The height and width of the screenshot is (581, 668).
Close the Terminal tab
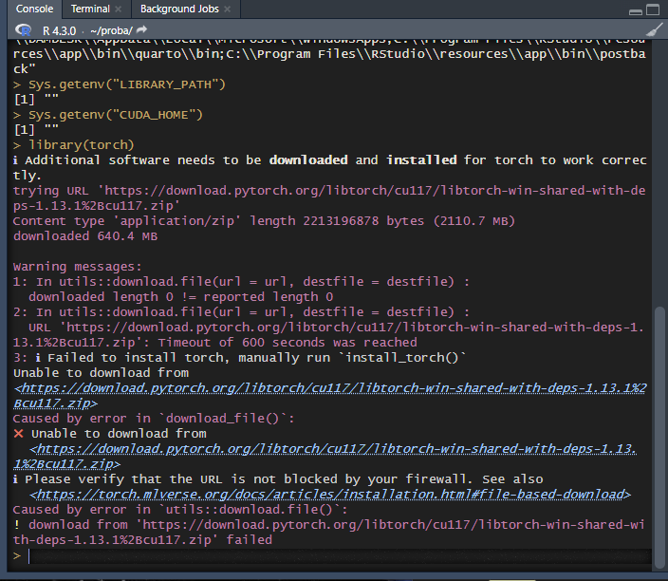pyautogui.click(x=119, y=9)
